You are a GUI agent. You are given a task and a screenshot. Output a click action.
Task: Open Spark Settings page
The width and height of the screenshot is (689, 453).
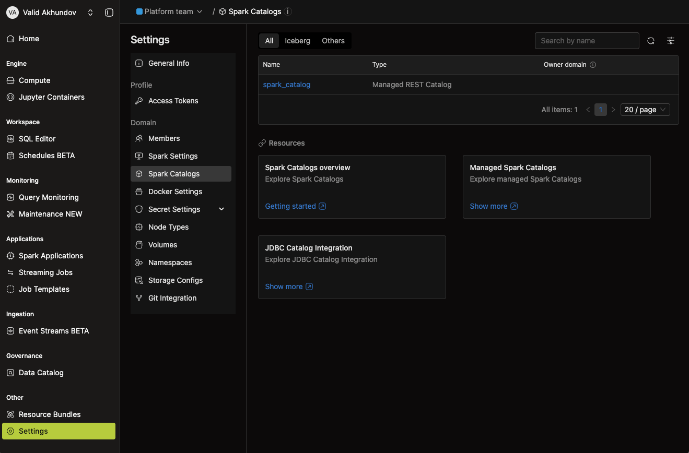(181, 156)
